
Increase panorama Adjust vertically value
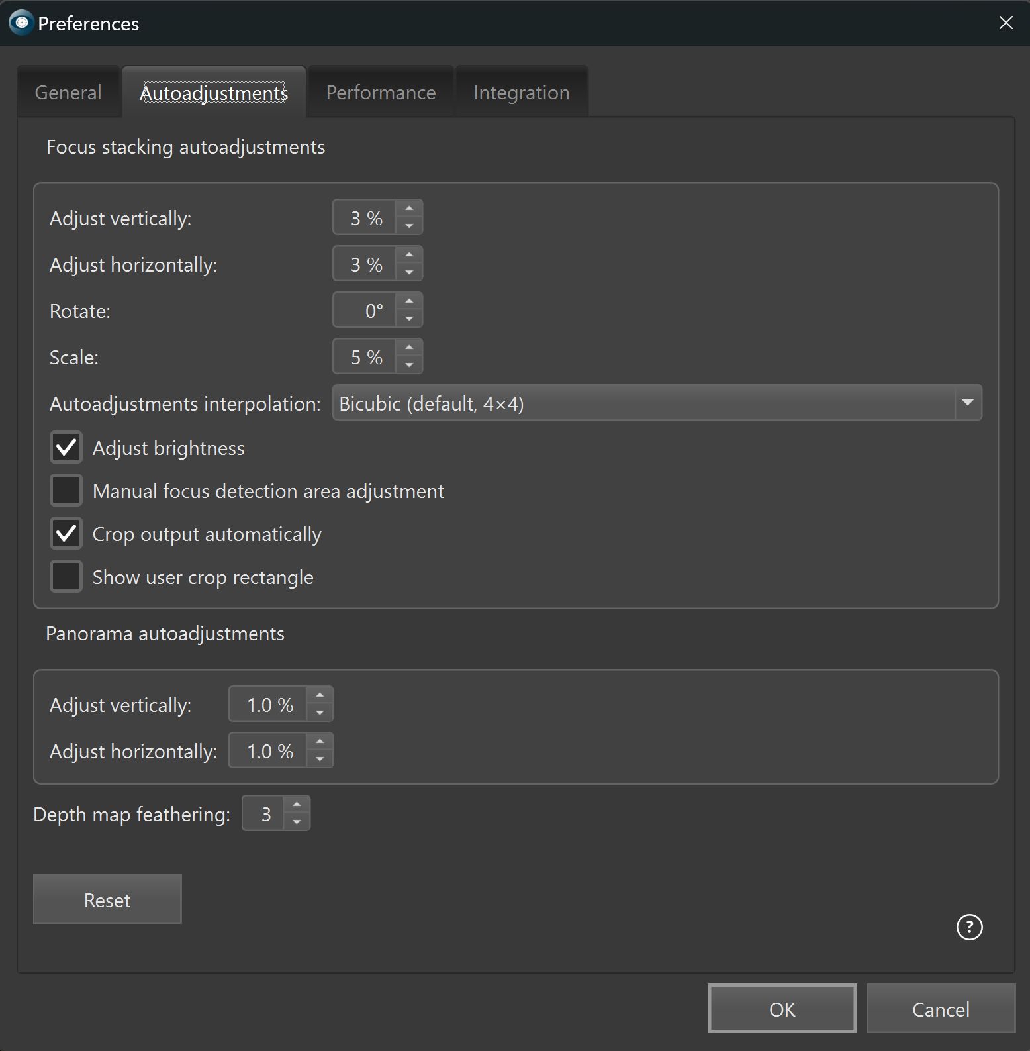(320, 695)
